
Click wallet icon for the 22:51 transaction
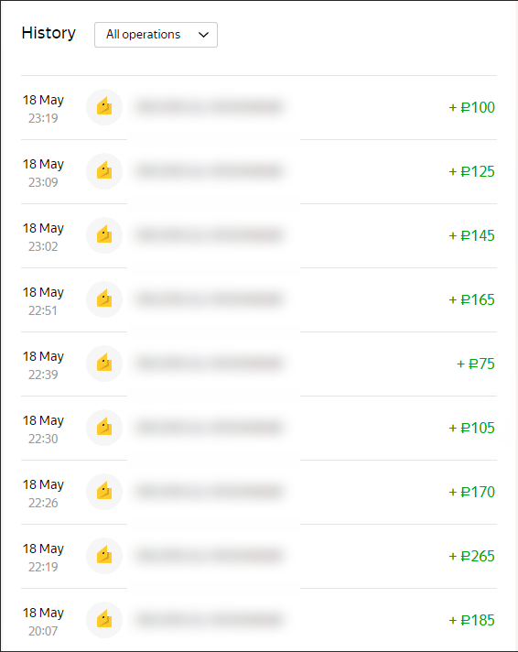click(x=104, y=299)
